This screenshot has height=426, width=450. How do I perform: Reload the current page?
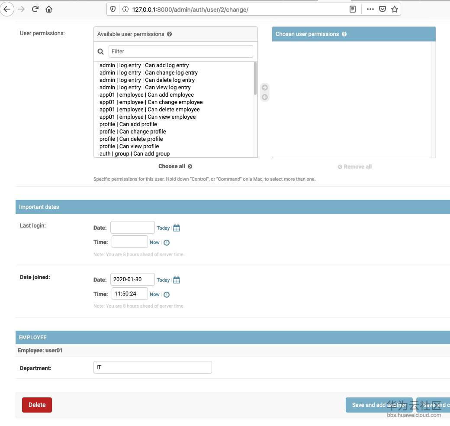tap(35, 9)
